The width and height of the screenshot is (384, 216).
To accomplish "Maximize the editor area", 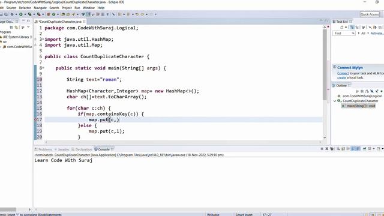I will pyautogui.click(x=326, y=21).
